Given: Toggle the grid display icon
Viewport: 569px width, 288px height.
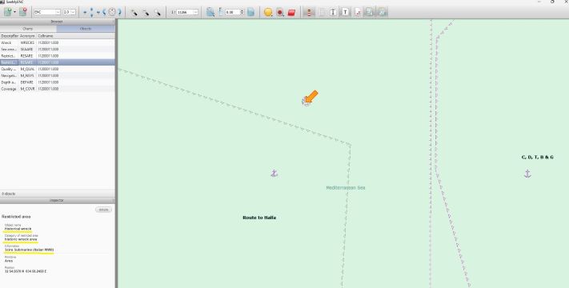Looking at the screenshot, I should 321,12.
